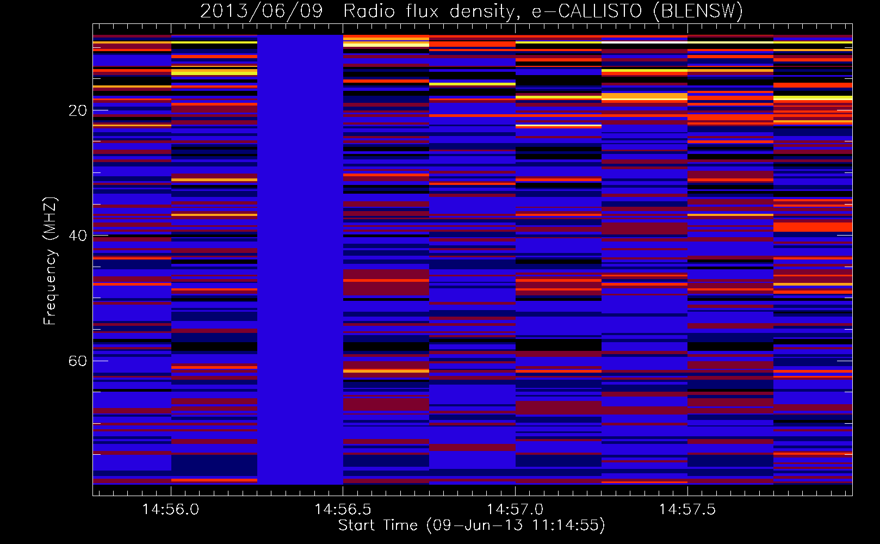
Task: Click the "20" frequency tick label
Action: click(78, 110)
